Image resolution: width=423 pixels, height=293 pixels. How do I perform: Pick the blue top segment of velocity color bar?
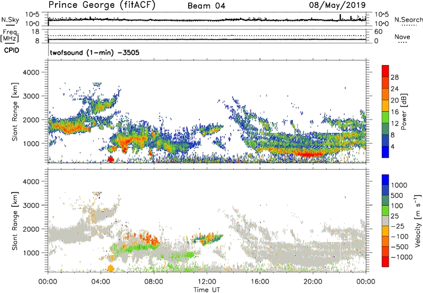(385, 180)
